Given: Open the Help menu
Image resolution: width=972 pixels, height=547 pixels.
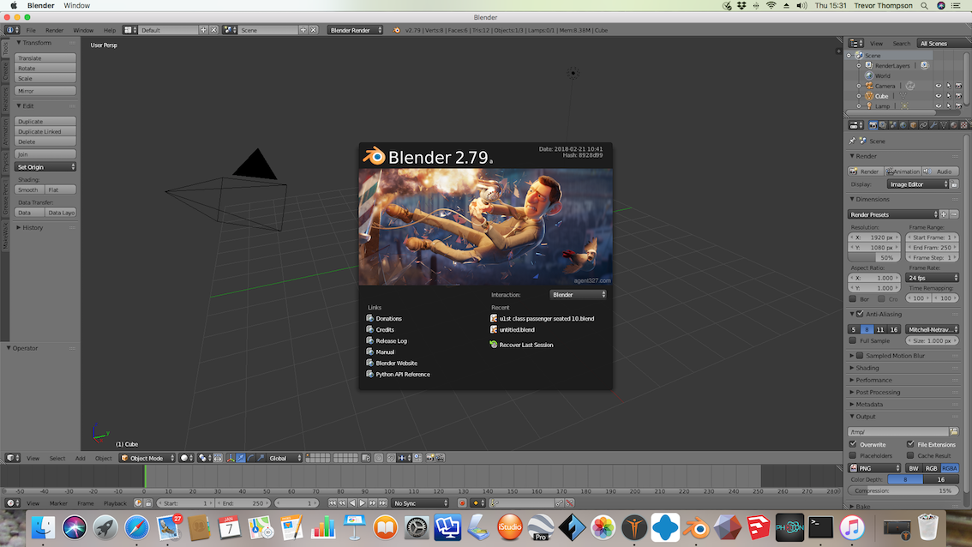Looking at the screenshot, I should [109, 30].
